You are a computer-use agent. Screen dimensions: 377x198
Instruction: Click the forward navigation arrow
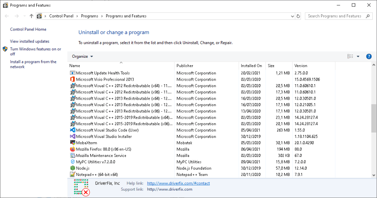point(17,16)
